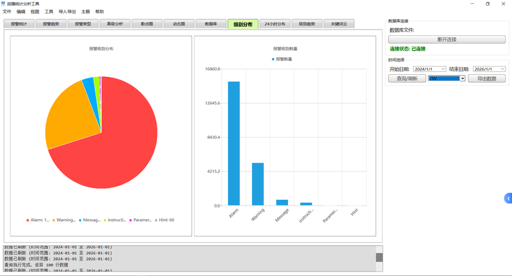The image size is (512, 276).
Task: Click the short Message bar in bar chart
Action: pyautogui.click(x=282, y=202)
